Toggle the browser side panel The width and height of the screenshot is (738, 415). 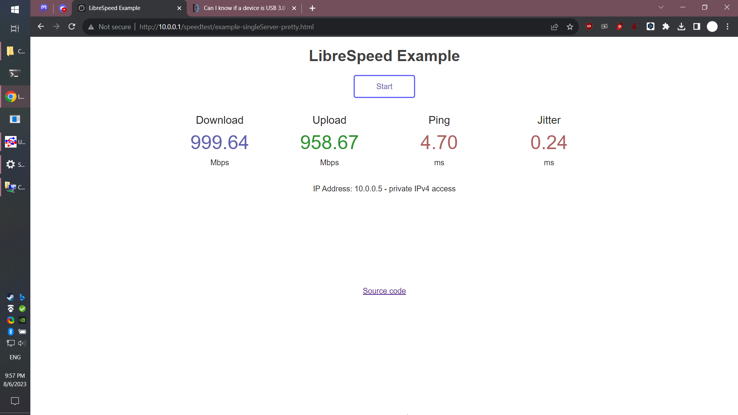tap(696, 27)
